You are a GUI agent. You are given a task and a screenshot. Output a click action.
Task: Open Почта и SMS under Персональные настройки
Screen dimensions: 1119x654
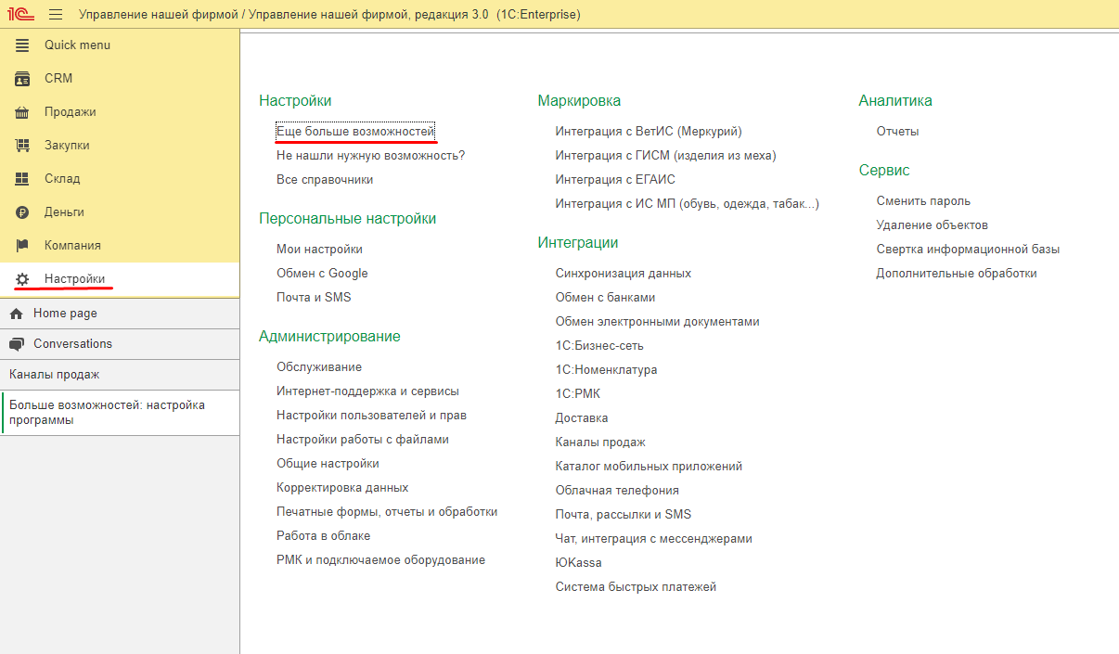click(314, 298)
